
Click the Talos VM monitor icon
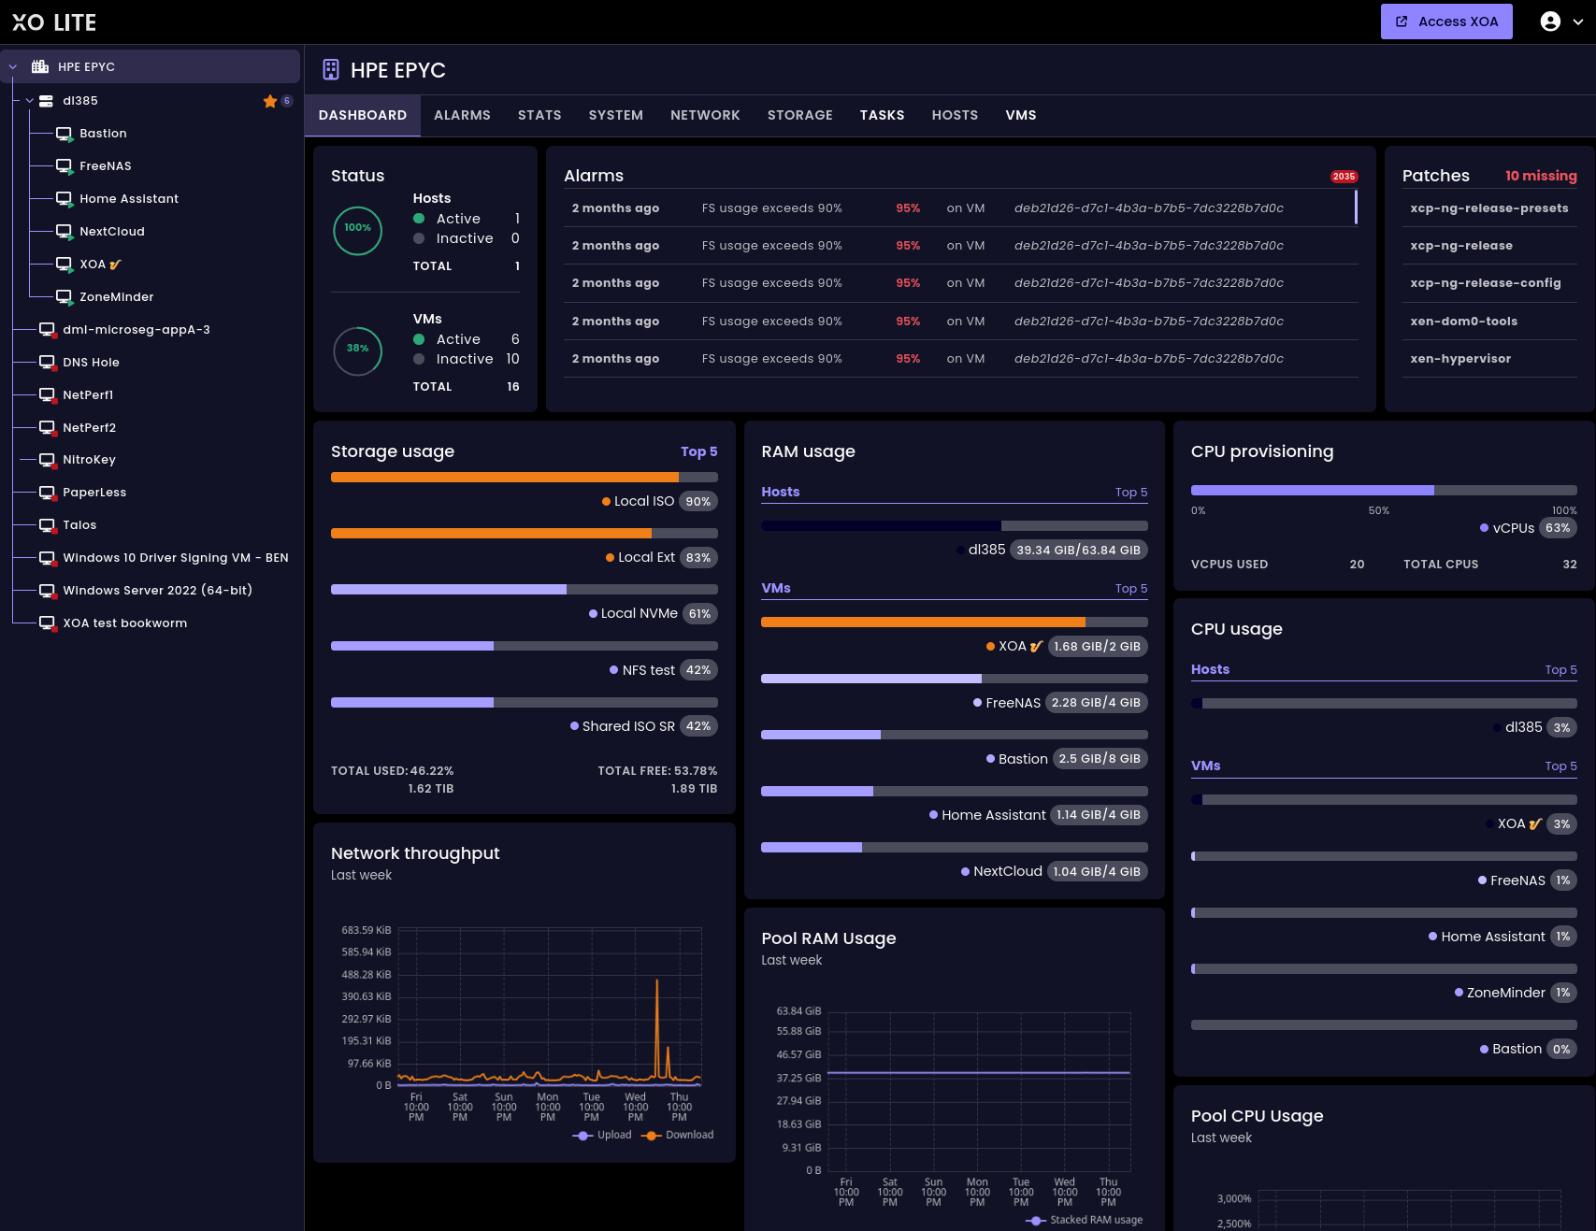click(x=47, y=525)
